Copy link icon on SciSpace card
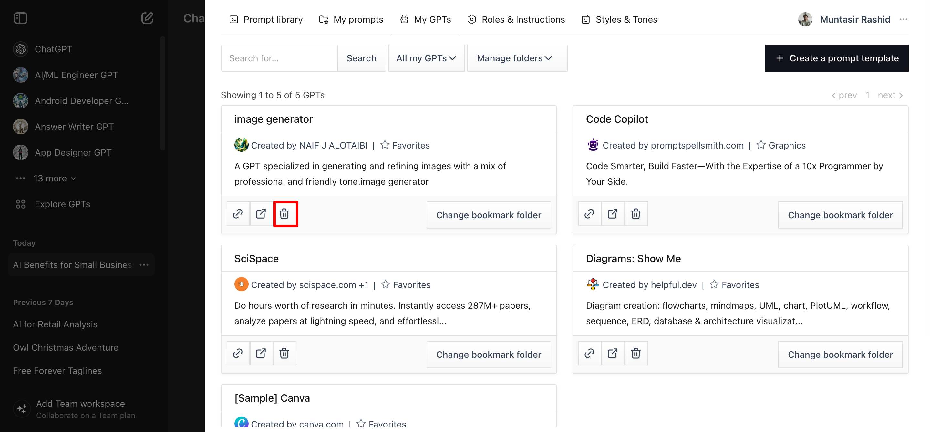 tap(238, 353)
